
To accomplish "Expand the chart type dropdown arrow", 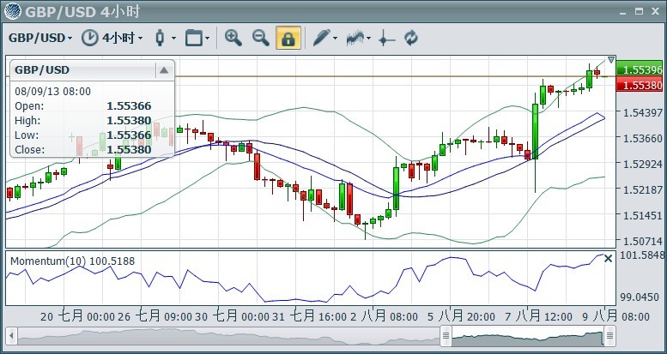I will click(173, 39).
